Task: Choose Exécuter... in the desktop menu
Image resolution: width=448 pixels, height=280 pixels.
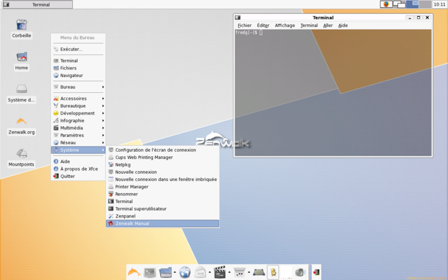Action: 78,49
